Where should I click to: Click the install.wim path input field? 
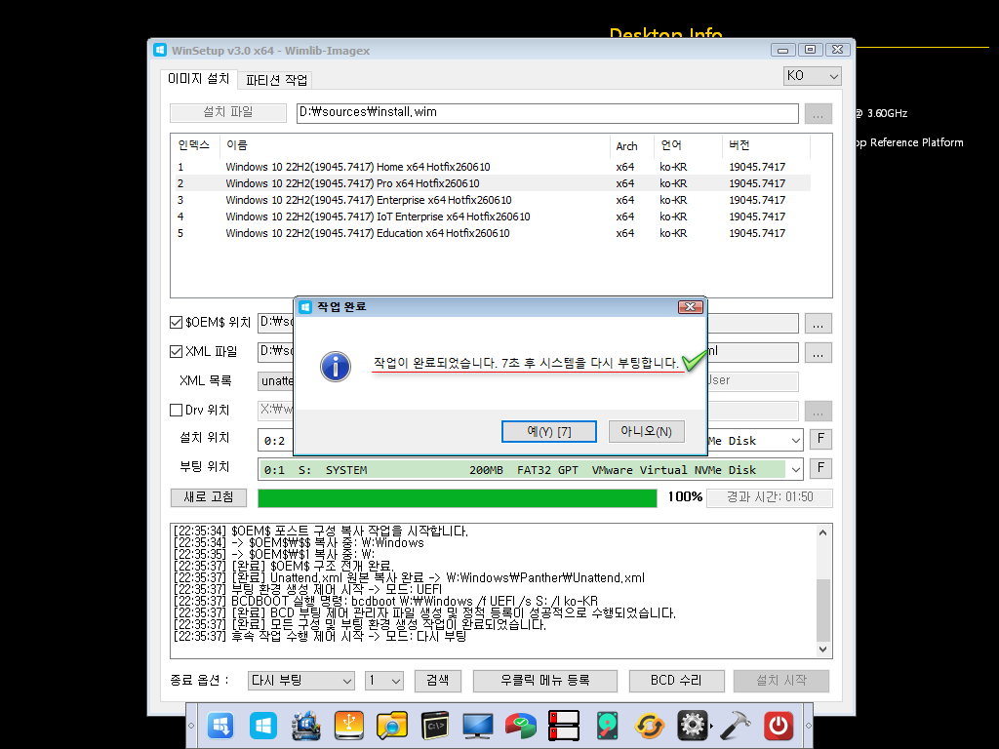coord(547,113)
